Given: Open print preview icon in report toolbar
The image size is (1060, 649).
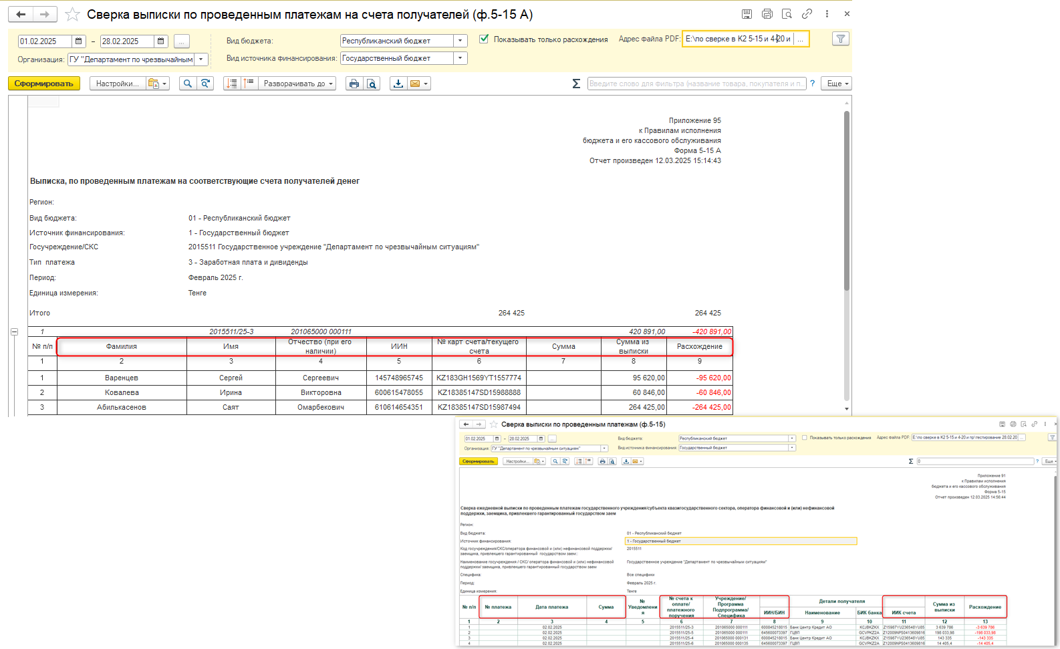Looking at the screenshot, I should click(x=372, y=84).
